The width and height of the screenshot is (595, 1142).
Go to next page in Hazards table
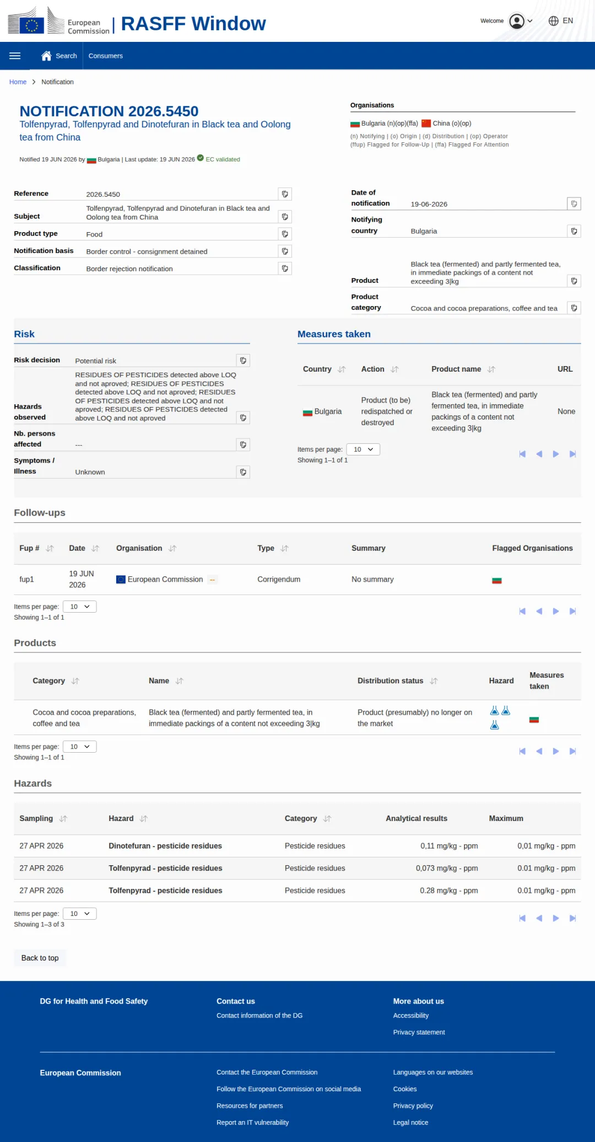(556, 918)
